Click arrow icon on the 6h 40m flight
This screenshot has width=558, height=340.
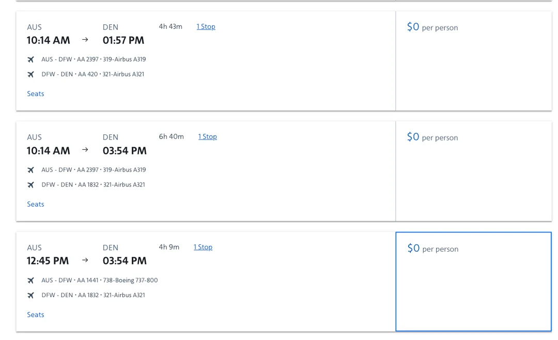click(x=85, y=150)
